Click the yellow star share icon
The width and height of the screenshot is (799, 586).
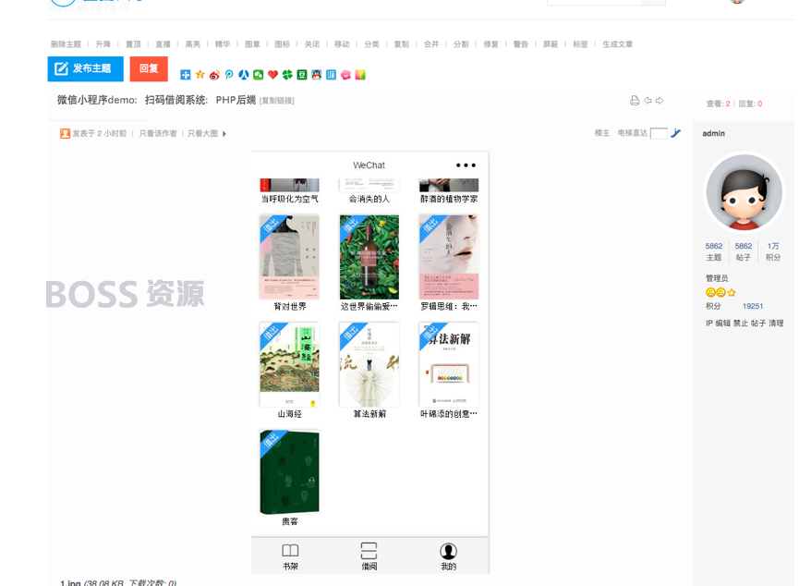tap(200, 75)
